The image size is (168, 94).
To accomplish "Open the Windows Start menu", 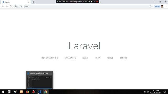I will click(x=3, y=92).
